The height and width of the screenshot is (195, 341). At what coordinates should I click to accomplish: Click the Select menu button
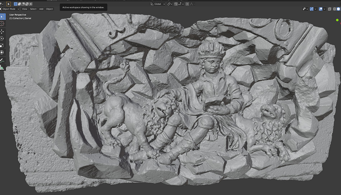(33, 9)
